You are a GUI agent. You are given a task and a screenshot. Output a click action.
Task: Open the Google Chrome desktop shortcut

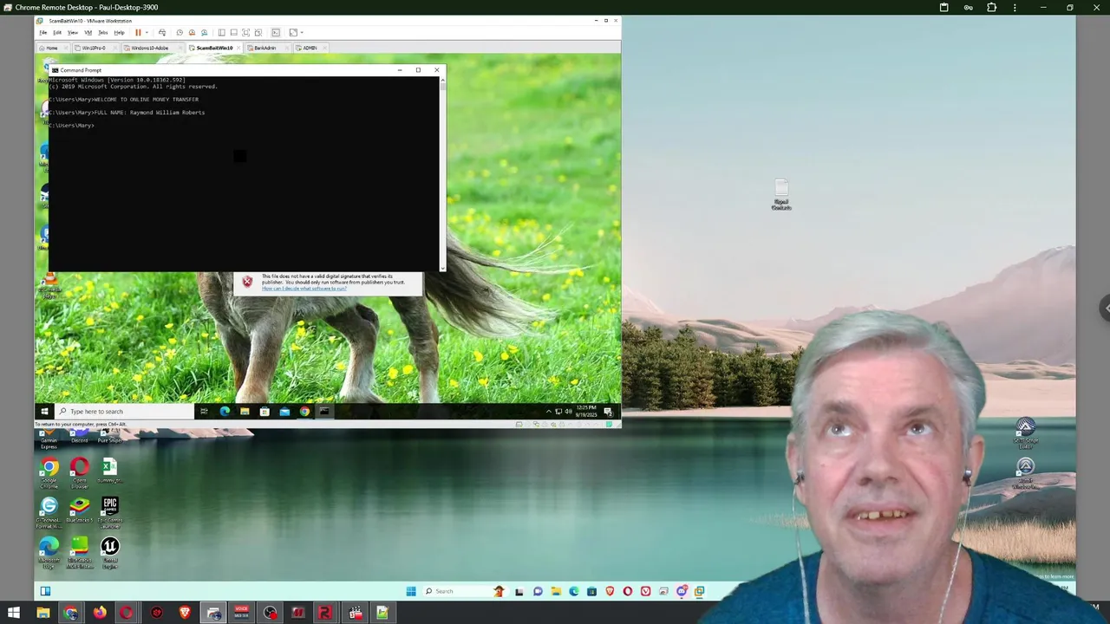(x=49, y=471)
